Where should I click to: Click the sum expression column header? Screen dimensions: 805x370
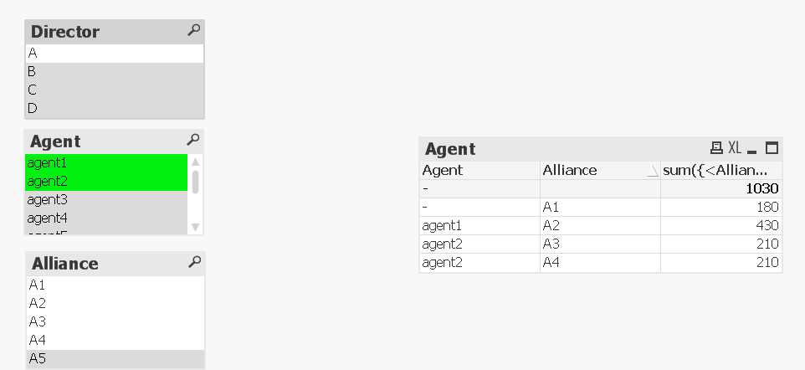point(720,170)
